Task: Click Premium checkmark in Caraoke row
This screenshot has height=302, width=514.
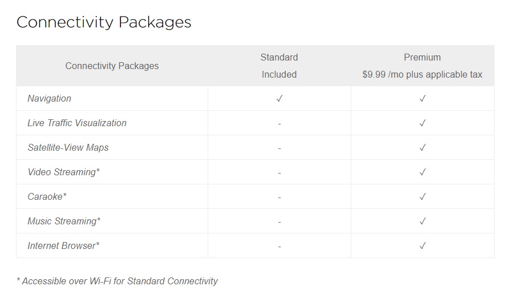Action: pos(423,197)
